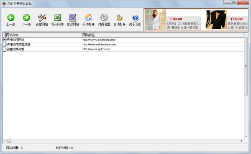The height and width of the screenshot is (154, 251).
Task: Close the 自动打开网站软件 window
Action: tap(243, 2)
